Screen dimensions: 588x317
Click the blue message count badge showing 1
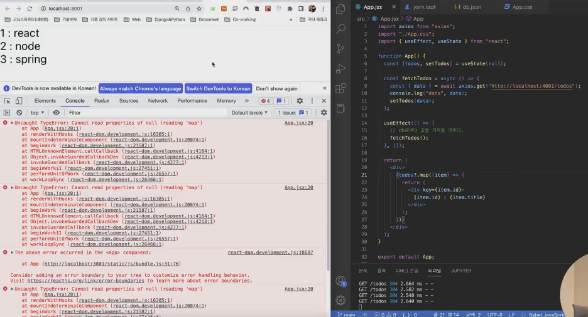pos(281,101)
